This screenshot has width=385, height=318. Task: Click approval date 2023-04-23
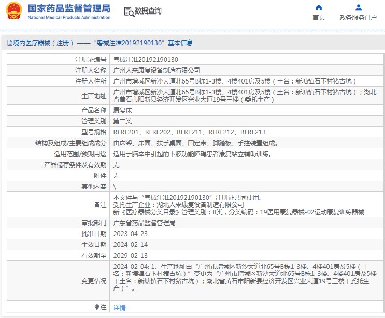[130, 234]
